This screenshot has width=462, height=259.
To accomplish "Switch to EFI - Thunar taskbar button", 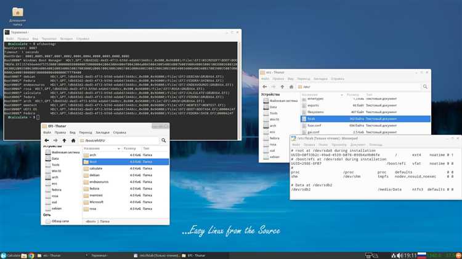I will tap(205, 255).
